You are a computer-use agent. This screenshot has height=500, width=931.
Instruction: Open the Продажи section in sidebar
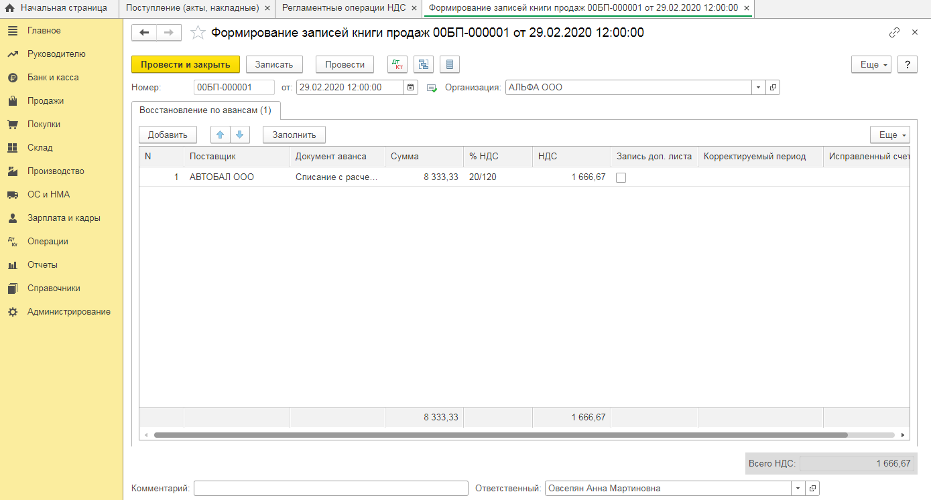[x=46, y=101]
